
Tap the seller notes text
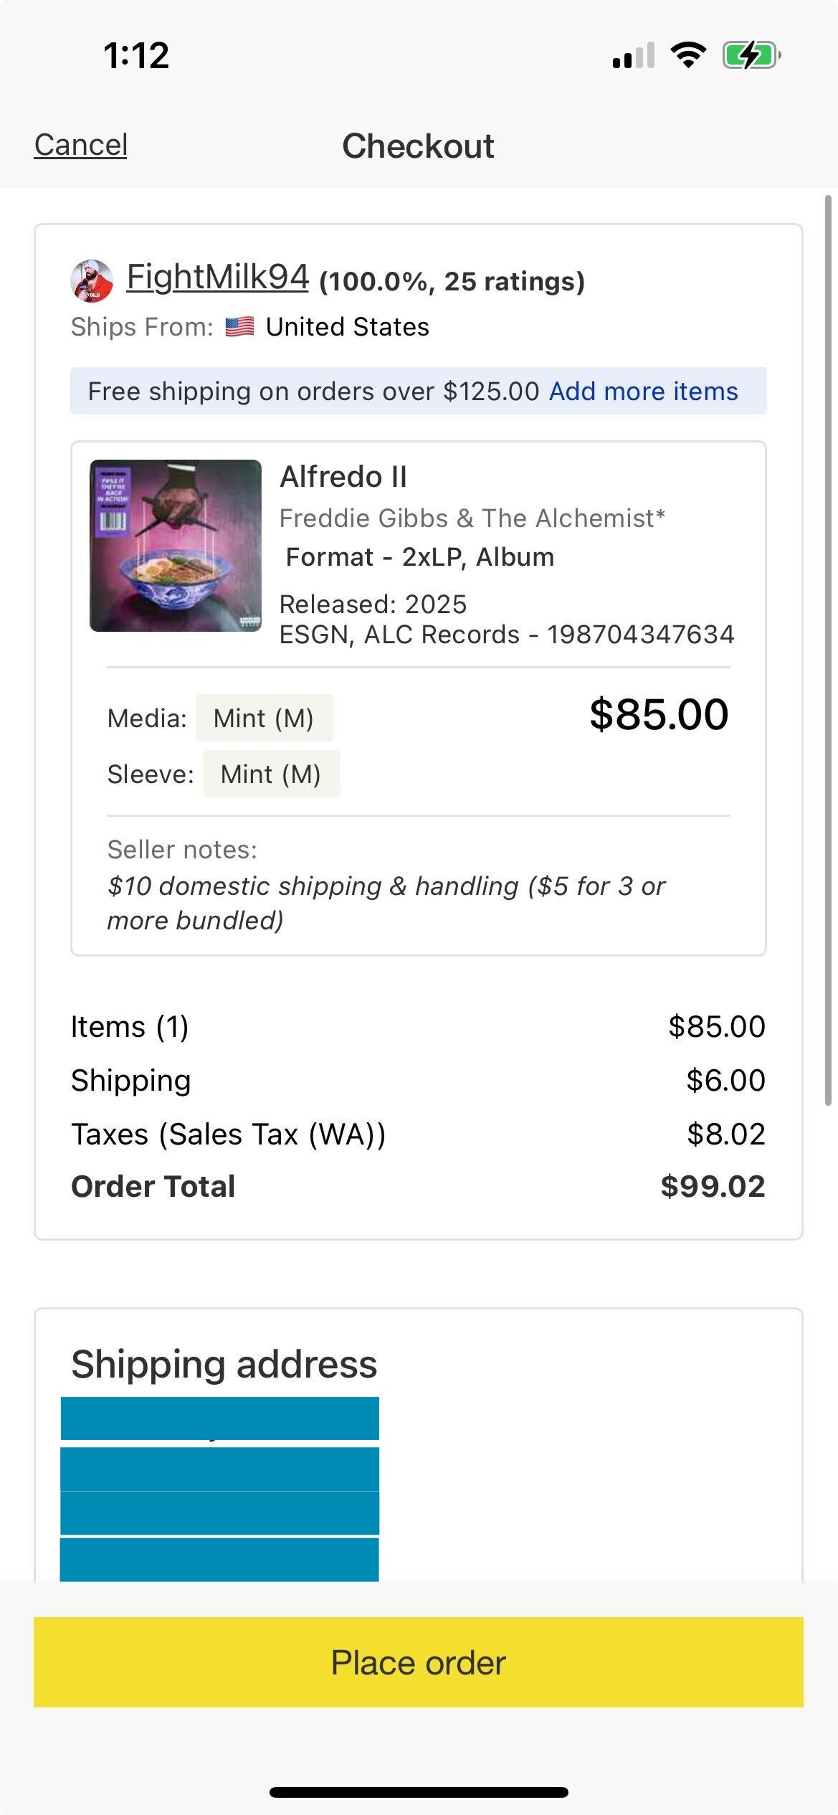coord(386,904)
